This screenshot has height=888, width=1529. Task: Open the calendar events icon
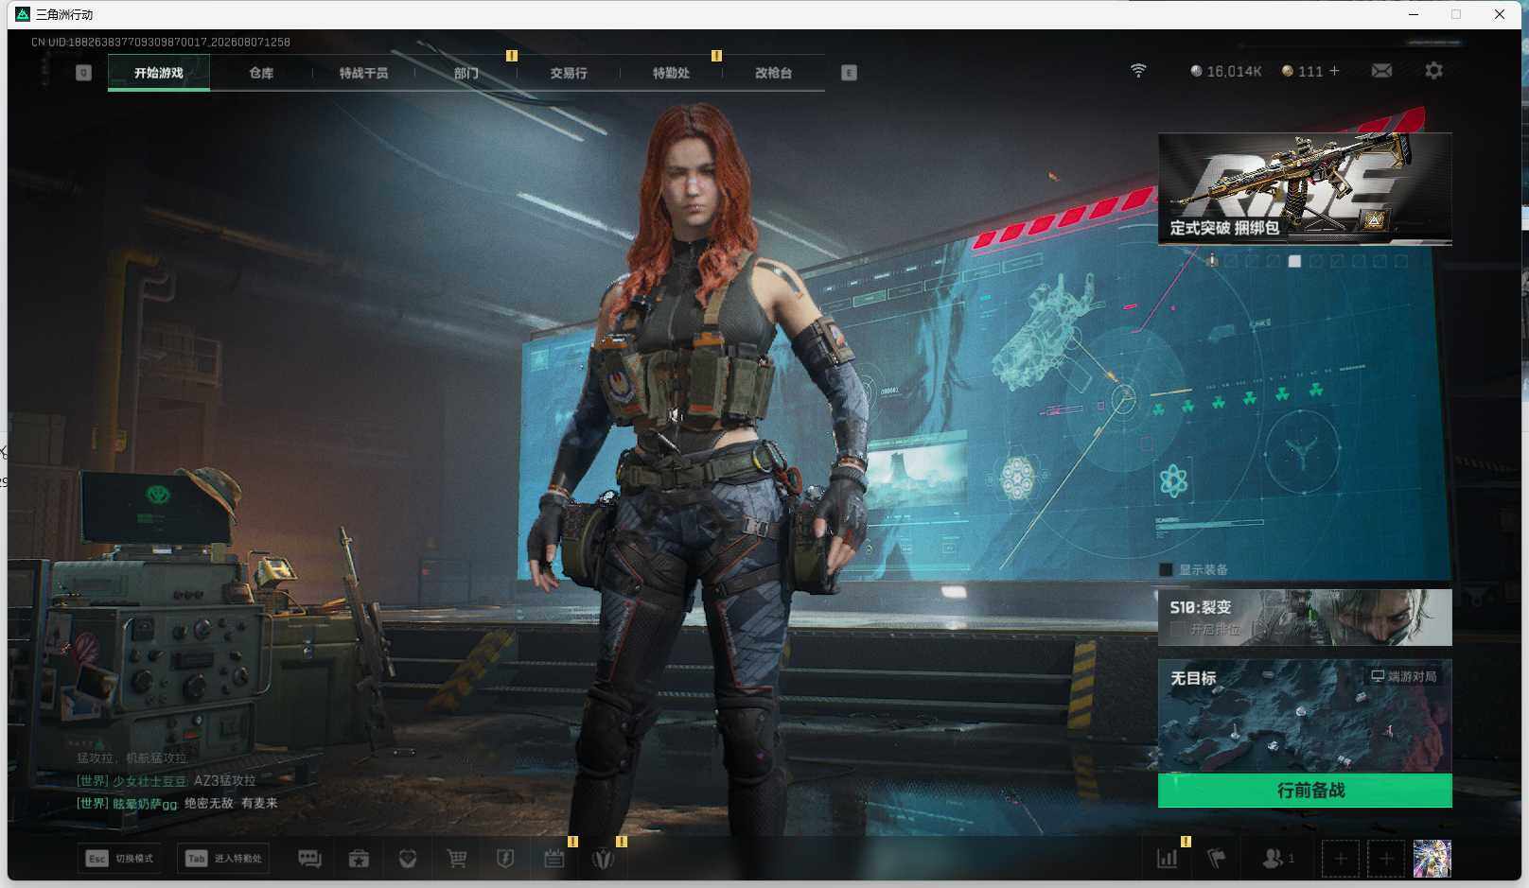[554, 859]
